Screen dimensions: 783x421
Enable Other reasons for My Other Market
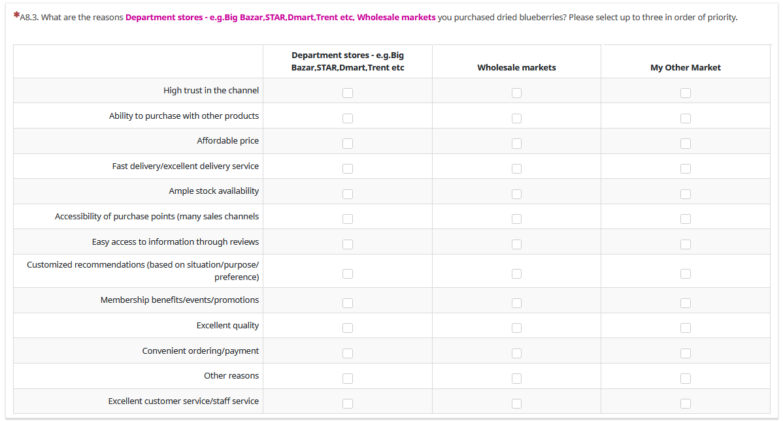coord(685,378)
